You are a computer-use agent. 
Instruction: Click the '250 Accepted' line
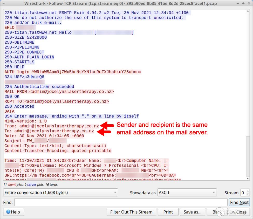(19, 106)
